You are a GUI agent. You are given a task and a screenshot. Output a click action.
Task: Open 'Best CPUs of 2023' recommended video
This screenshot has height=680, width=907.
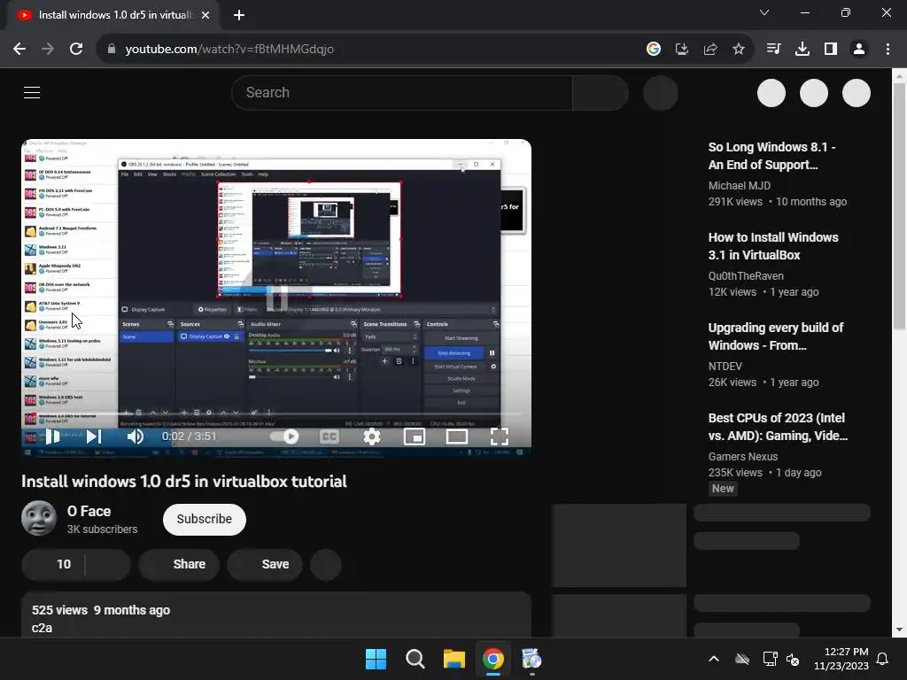[778, 427]
